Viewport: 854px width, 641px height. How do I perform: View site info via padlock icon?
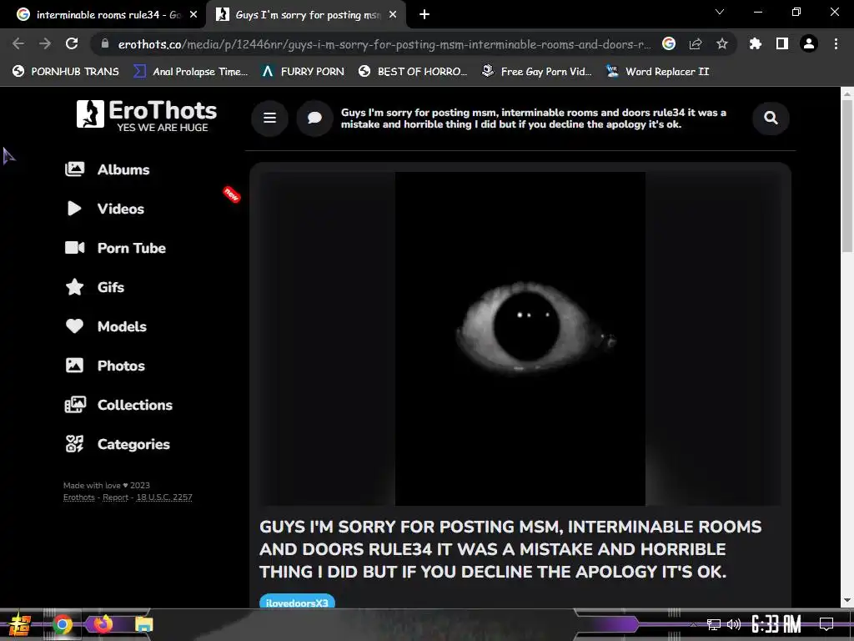[x=105, y=43]
